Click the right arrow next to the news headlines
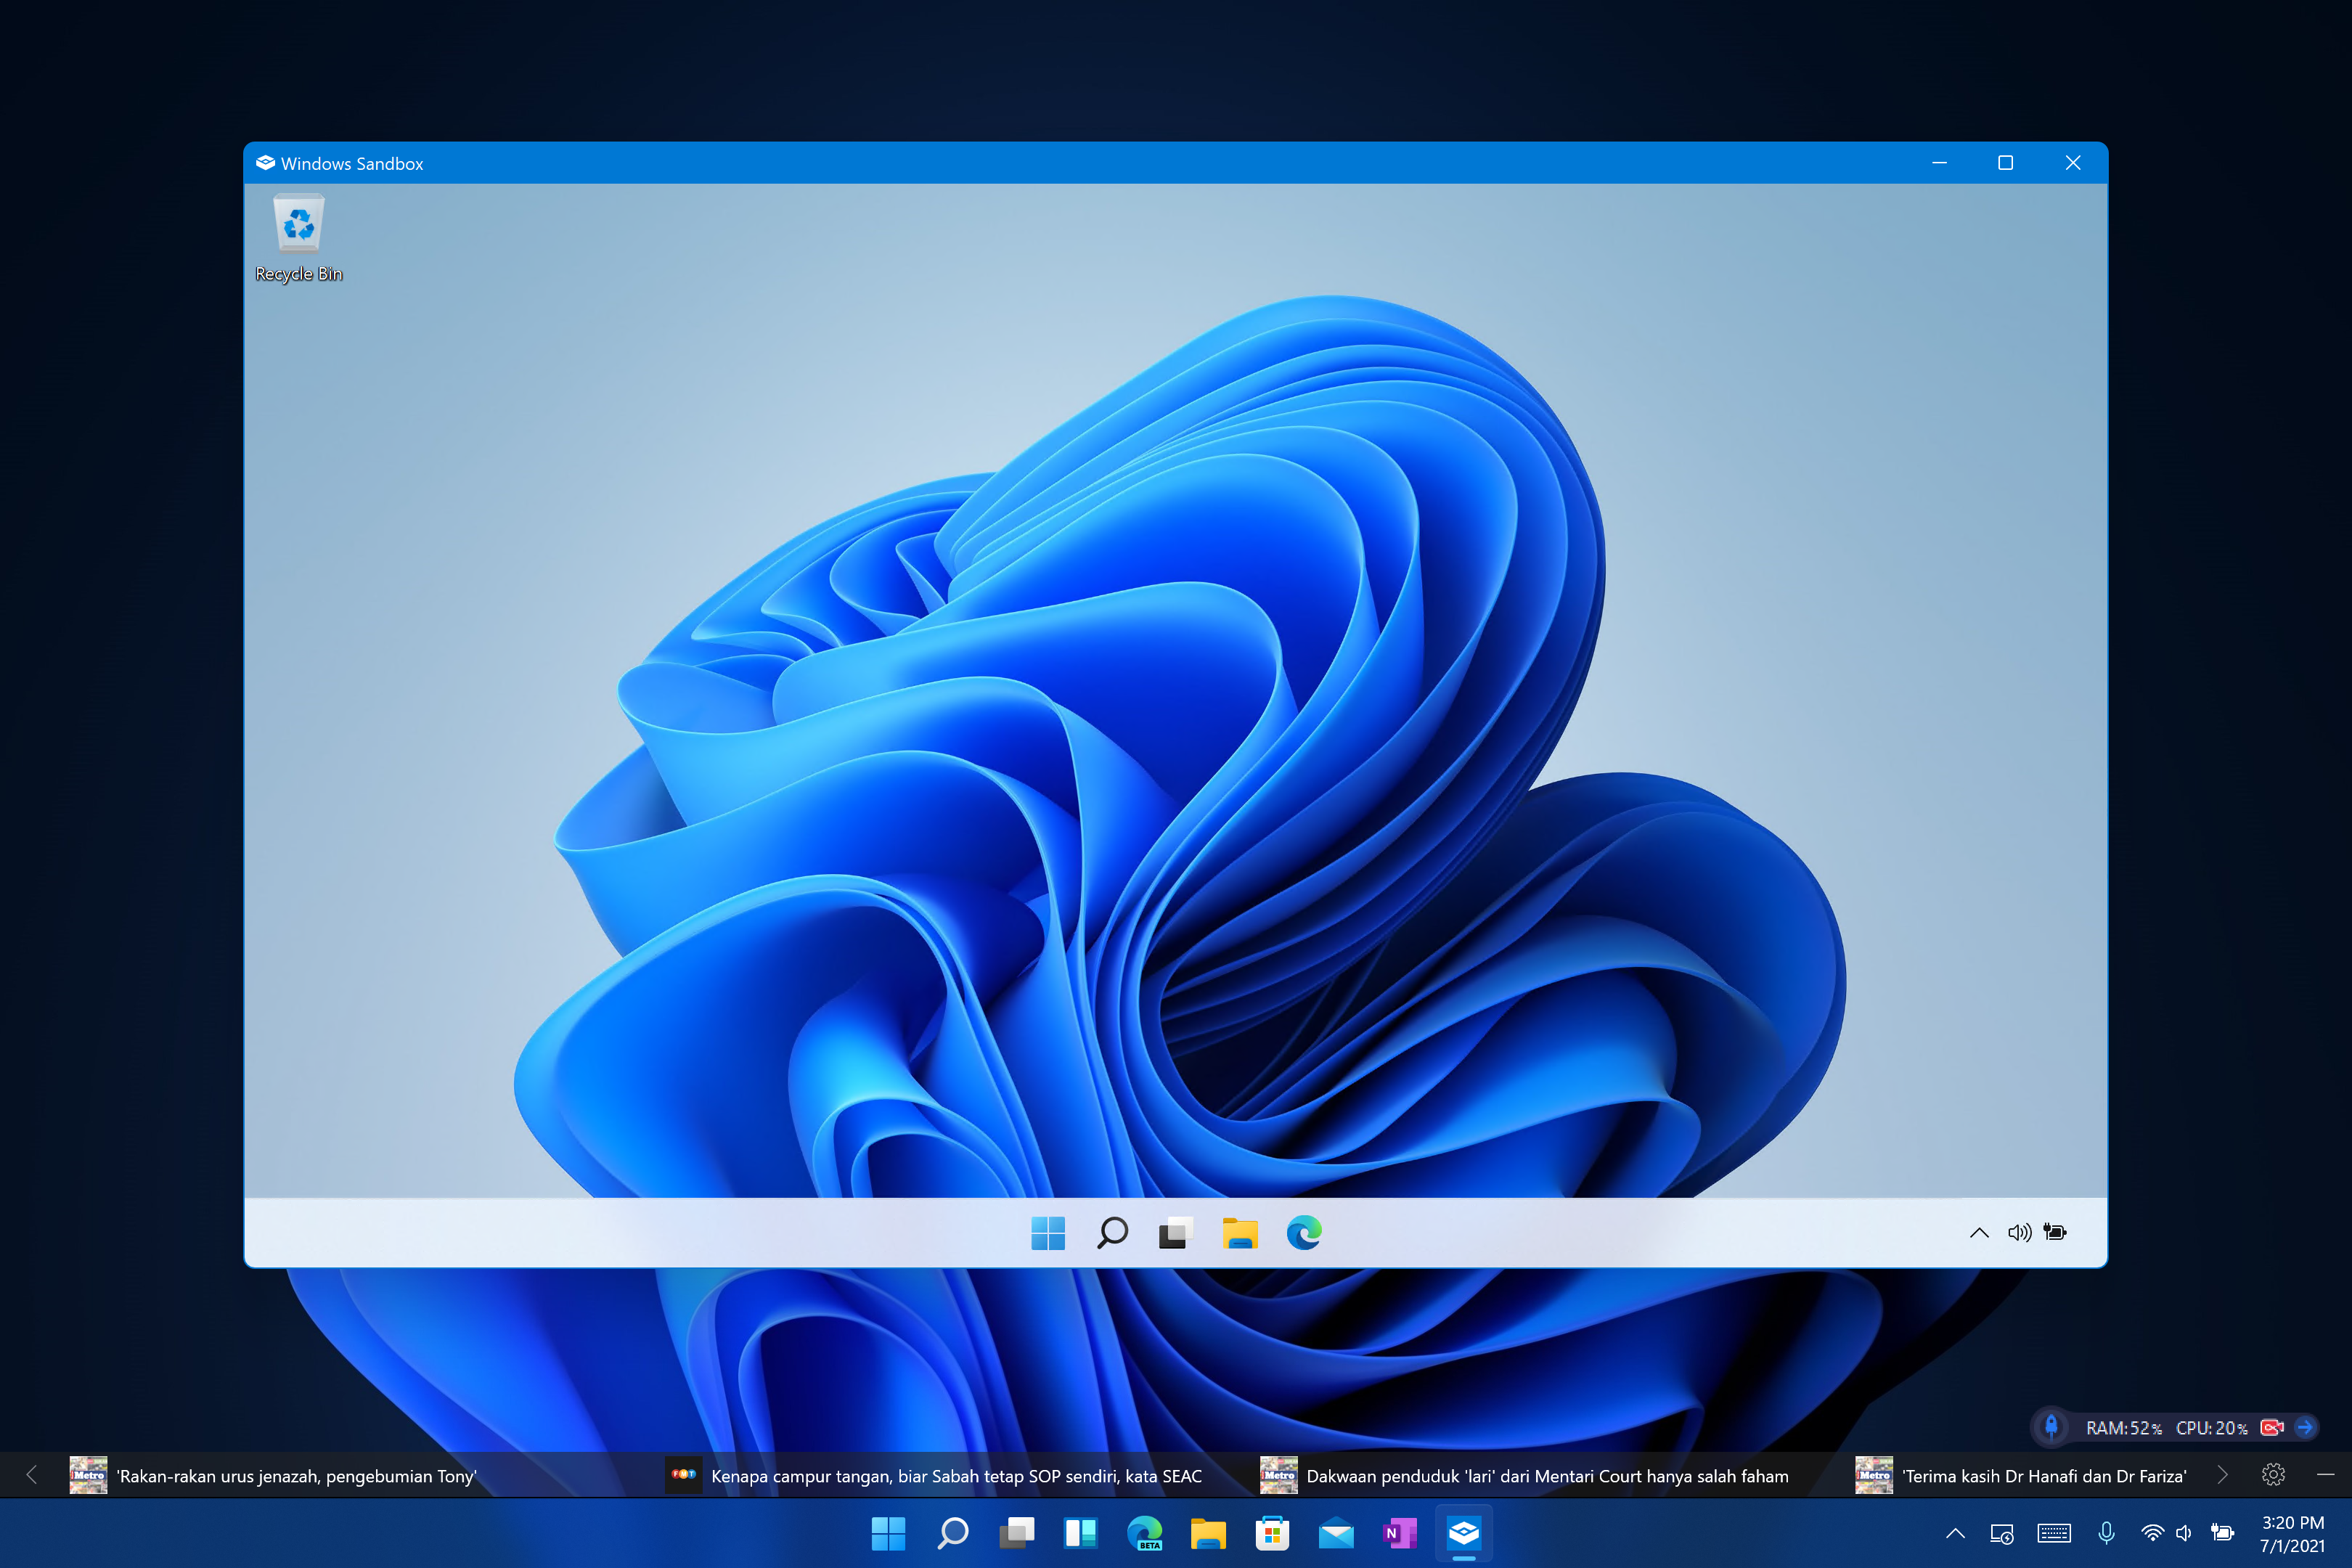 click(2222, 1475)
